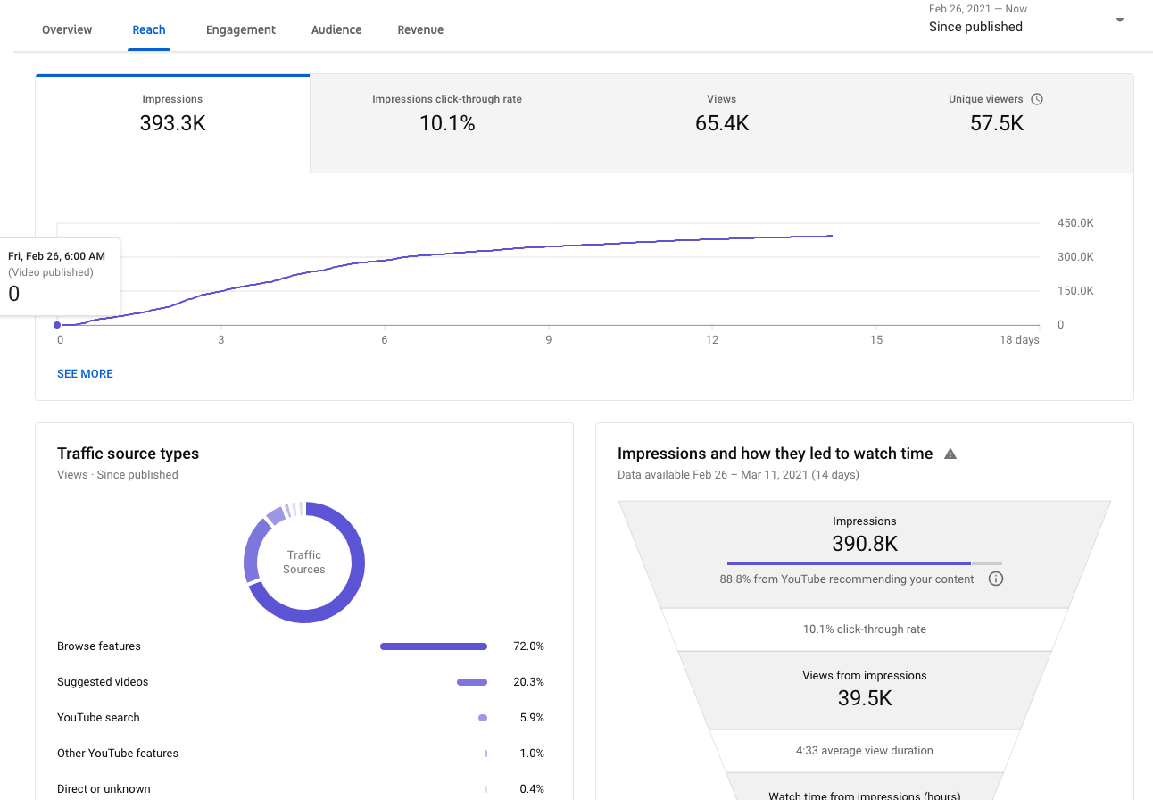Screen dimensions: 1153x800
Task: Click the YouTube search traffic row
Action: [301, 718]
